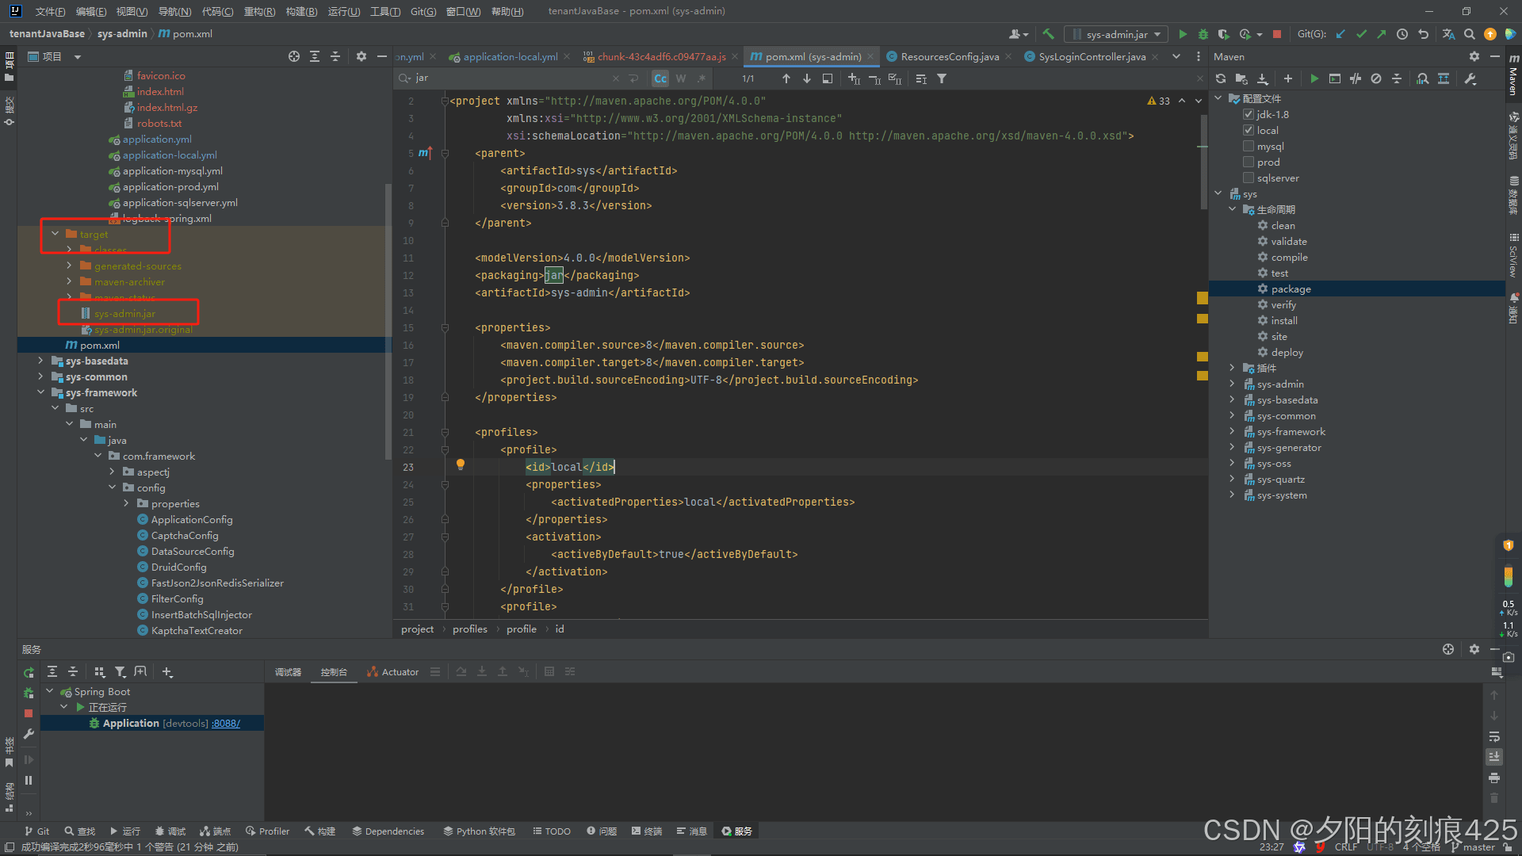Open sys-admin.jar run configuration dropdown
This screenshot has width=1522, height=856.
[x=1116, y=34]
